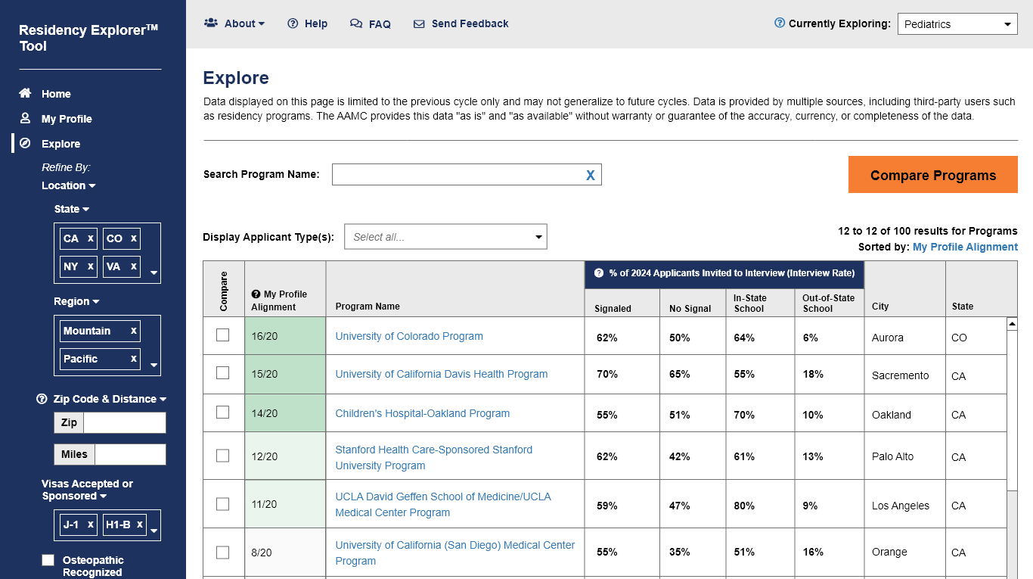Check compare box for Stanford University Program
This screenshot has width=1033, height=579.
coord(222,455)
